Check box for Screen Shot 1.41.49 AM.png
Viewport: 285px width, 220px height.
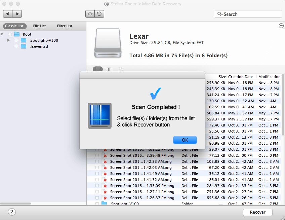(97, 174)
